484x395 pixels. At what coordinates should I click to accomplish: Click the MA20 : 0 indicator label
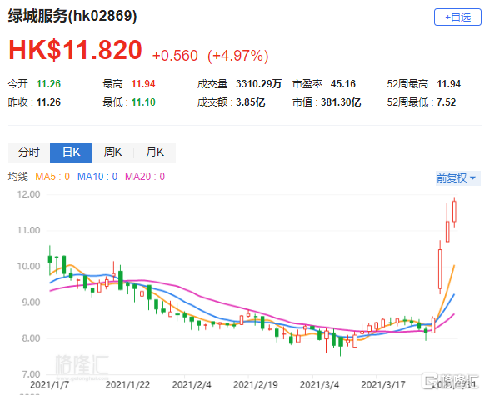(x=145, y=177)
